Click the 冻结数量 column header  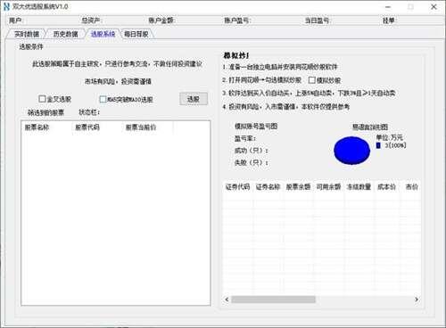(359, 187)
